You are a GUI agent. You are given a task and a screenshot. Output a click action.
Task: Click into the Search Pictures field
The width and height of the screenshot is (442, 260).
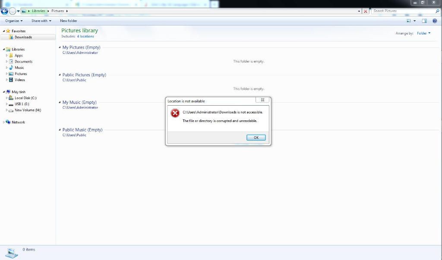click(403, 11)
